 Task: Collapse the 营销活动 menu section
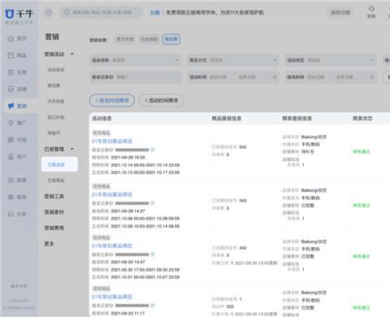point(72,54)
